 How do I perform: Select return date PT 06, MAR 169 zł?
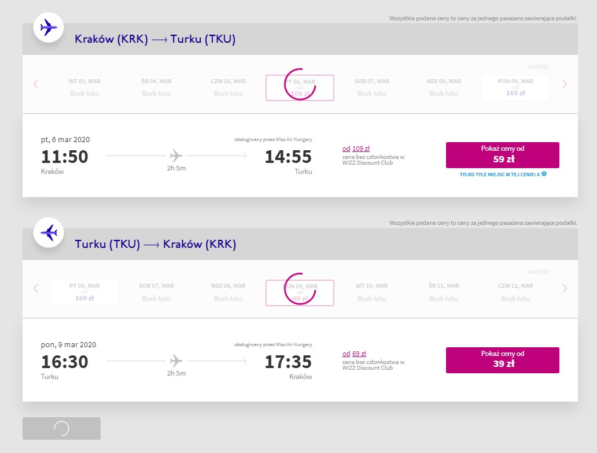(x=84, y=292)
